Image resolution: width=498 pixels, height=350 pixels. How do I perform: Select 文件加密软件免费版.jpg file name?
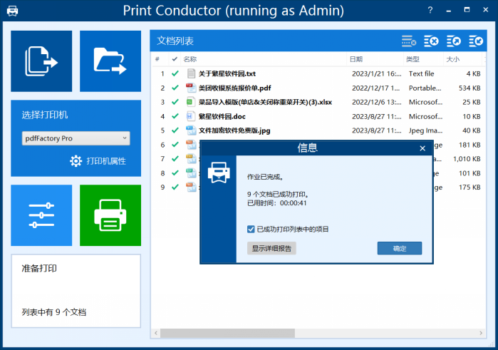click(x=234, y=130)
